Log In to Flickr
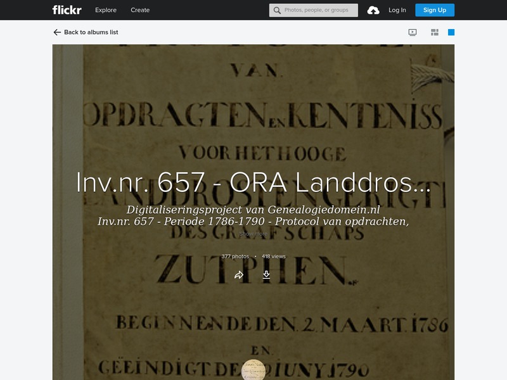Screen dimensions: 507x380 [x=397, y=9]
